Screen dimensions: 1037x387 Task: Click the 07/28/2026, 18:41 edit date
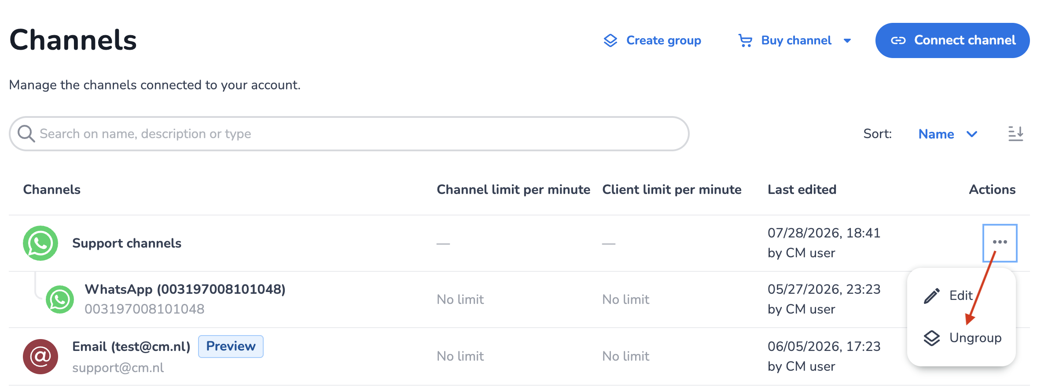click(824, 233)
